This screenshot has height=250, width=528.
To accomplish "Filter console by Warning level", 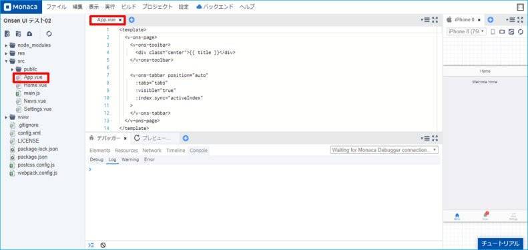I will click(130, 159).
